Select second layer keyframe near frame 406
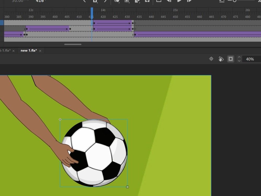 70,29
